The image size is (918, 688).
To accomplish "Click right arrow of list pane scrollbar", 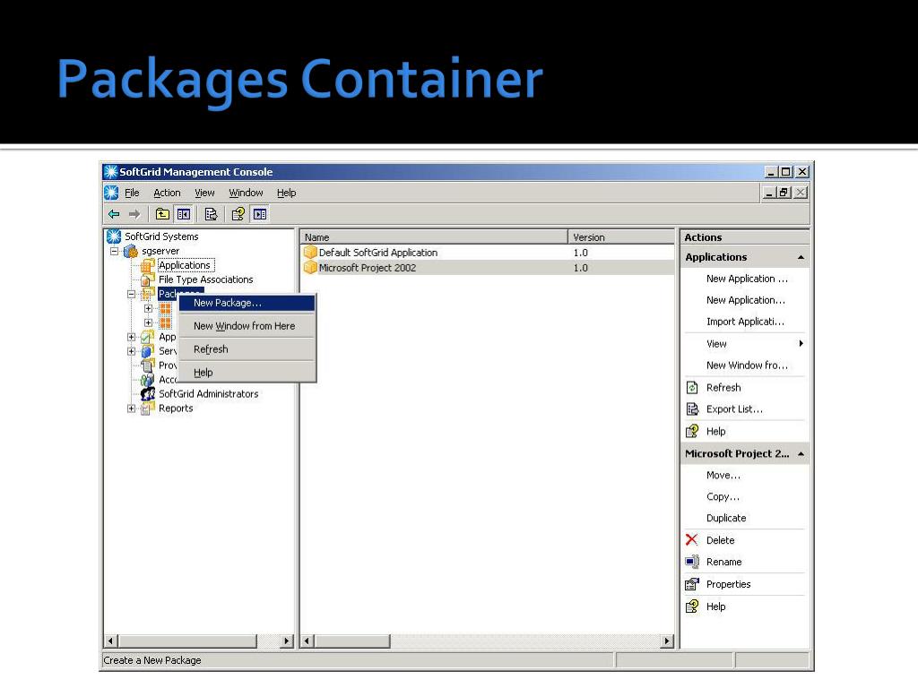I will (x=667, y=641).
